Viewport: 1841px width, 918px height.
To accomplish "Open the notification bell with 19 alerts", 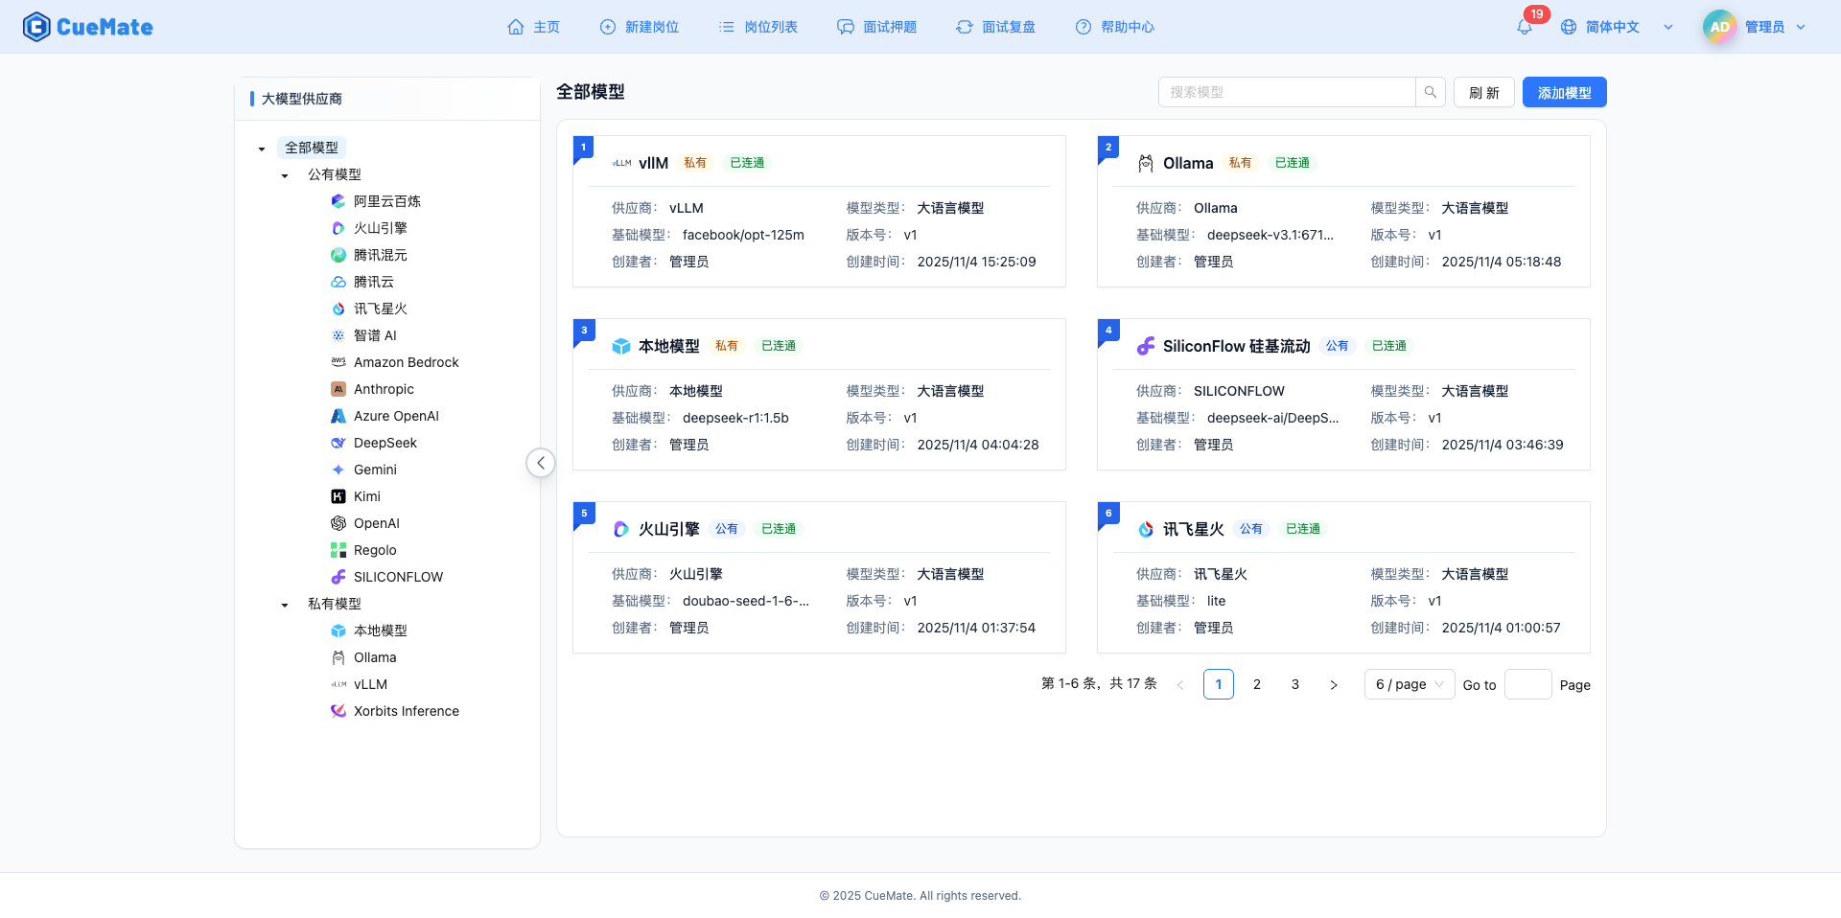I will click(1524, 27).
